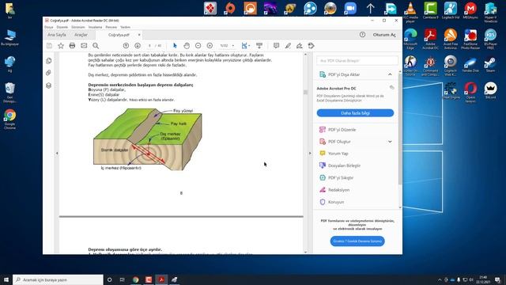Viewport: 506px width, 285px height.
Task: Open Task View on the taskbar
Action: 122,279
